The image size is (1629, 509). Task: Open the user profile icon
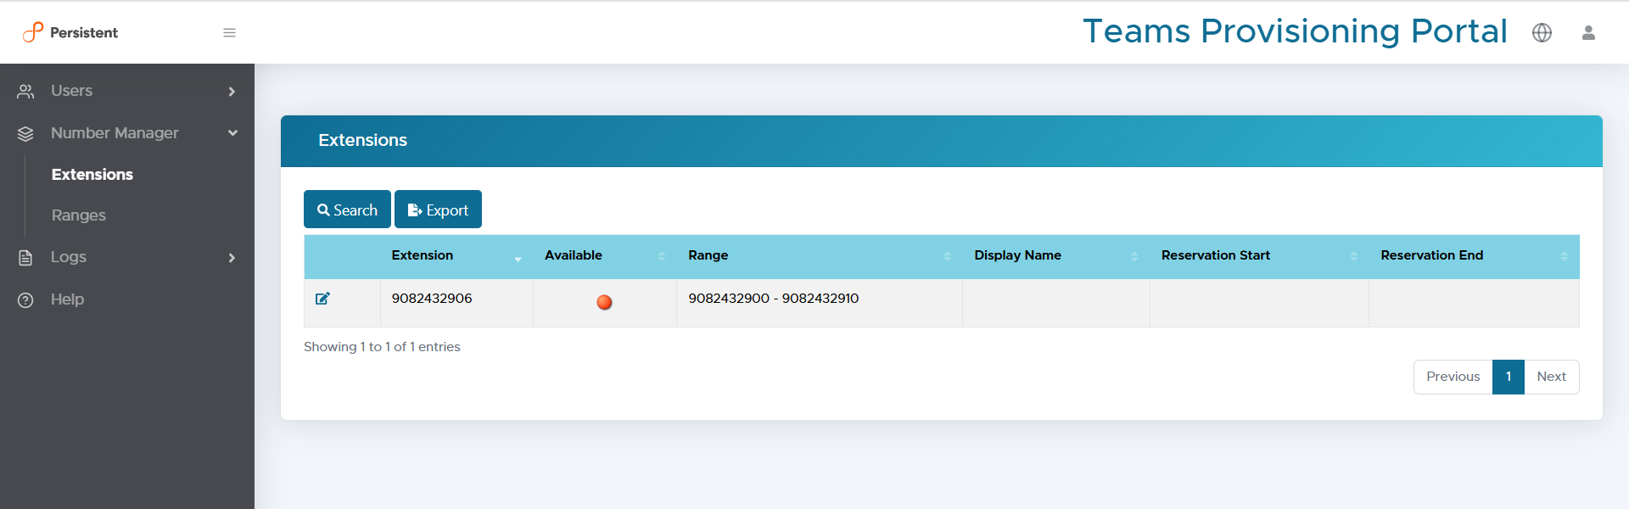pyautogui.click(x=1588, y=32)
